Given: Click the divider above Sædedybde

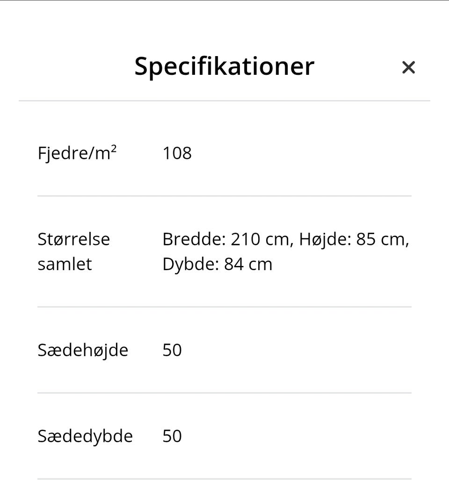Looking at the screenshot, I should [x=224, y=393].
